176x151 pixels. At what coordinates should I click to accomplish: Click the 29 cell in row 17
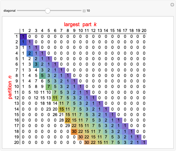(x=68, y=126)
